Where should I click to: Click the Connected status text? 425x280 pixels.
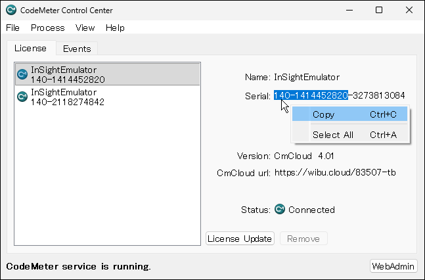(x=311, y=210)
